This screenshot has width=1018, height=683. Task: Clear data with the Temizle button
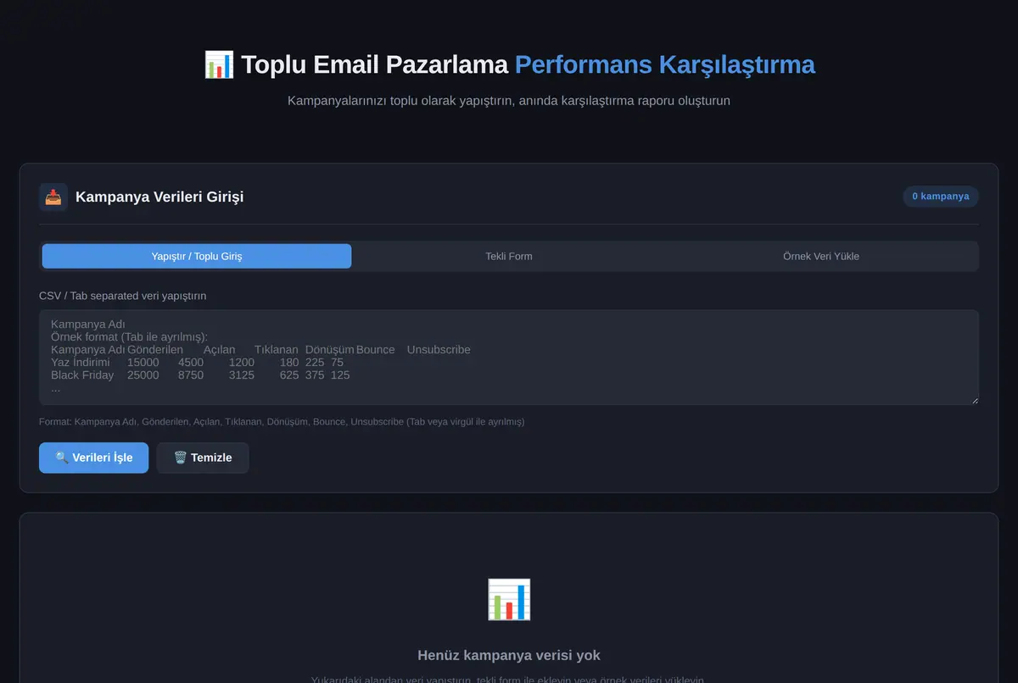(203, 458)
